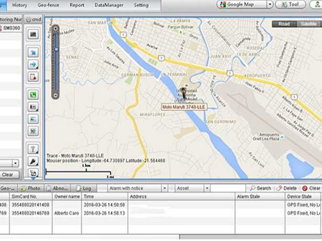Click zoom-in button atop map slider
Image resolution: width=322 pixels, height=241 pixels.
click(x=56, y=29)
